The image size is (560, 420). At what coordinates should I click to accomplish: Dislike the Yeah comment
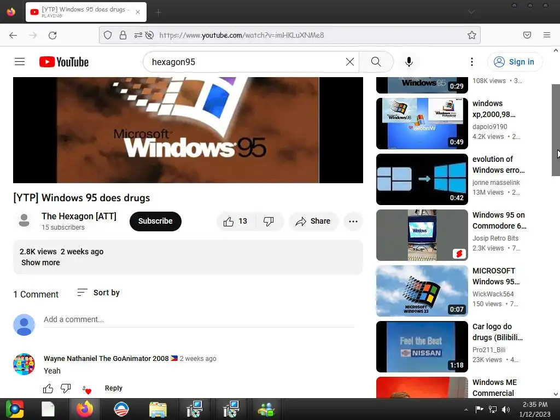tap(66, 388)
